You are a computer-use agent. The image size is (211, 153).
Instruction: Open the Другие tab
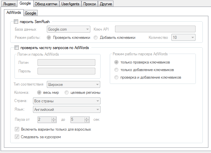tap(106, 4)
